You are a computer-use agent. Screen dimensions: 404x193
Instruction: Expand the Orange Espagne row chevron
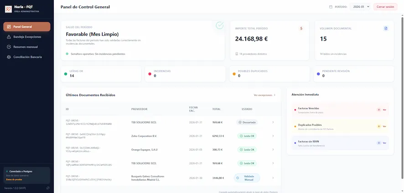pyautogui.click(x=273, y=149)
